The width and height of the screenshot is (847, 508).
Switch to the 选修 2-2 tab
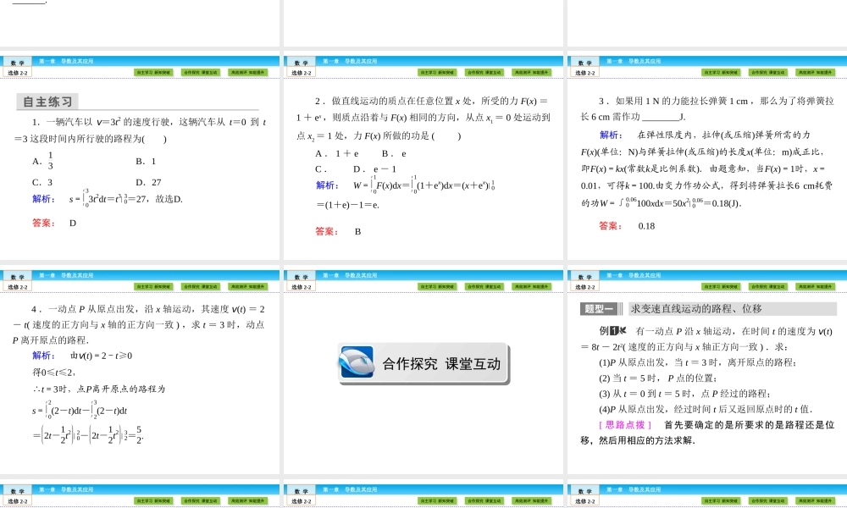[17, 73]
